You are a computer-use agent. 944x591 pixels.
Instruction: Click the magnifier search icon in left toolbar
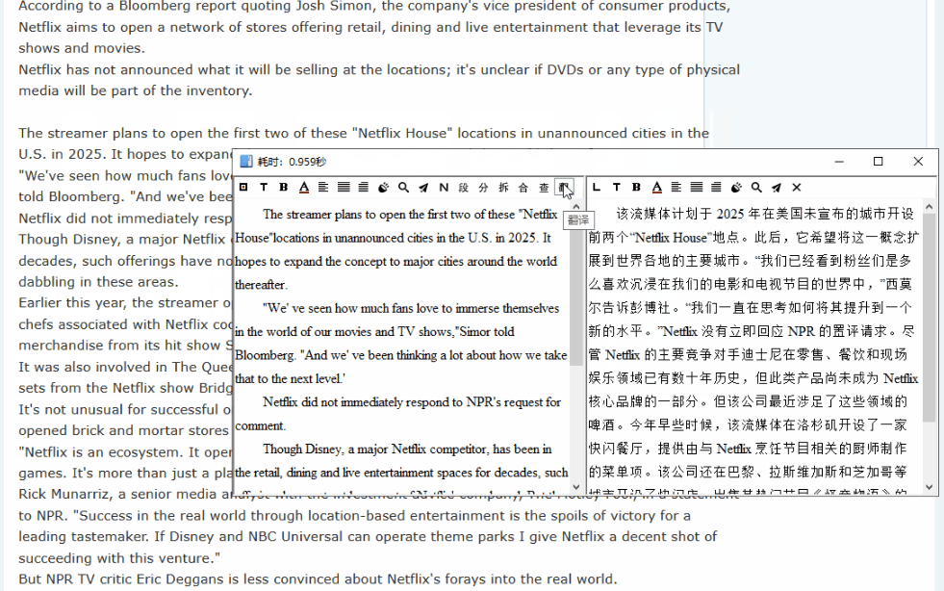pyautogui.click(x=404, y=188)
